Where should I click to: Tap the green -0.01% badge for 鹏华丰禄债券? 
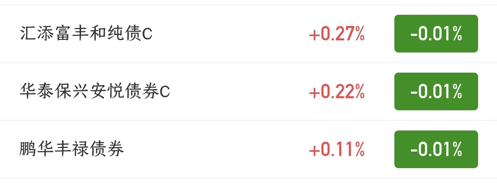pyautogui.click(x=436, y=149)
